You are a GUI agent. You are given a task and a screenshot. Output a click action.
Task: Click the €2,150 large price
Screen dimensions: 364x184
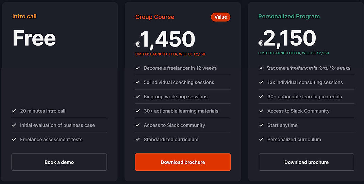pyautogui.click(x=287, y=38)
